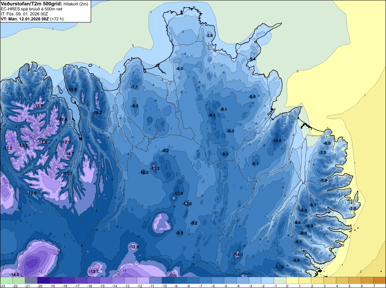Screen dimensions: 386x288
Task: Click the -3.8 temperature label
Action: pos(209,35)
